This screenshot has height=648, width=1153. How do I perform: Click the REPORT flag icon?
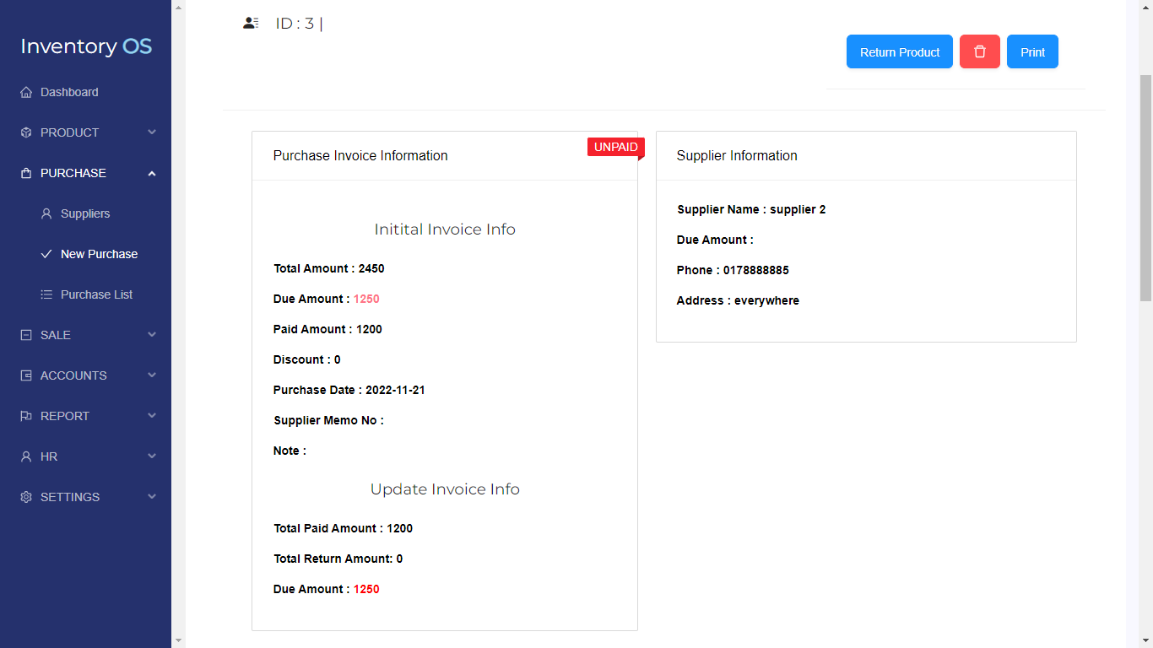26,416
